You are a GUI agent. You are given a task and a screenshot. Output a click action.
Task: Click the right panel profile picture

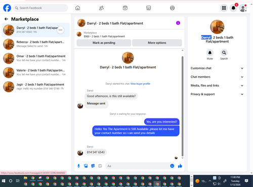[217, 27]
